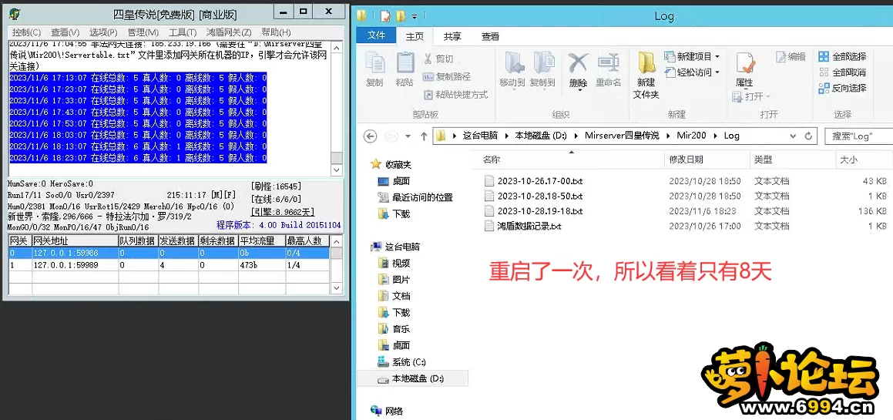Click the Copy path icon
This screenshot has height=420, width=893.
[x=428, y=76]
